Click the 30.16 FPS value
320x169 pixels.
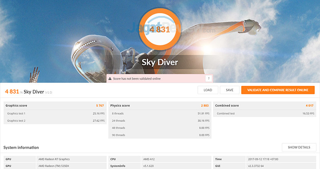[204, 121]
